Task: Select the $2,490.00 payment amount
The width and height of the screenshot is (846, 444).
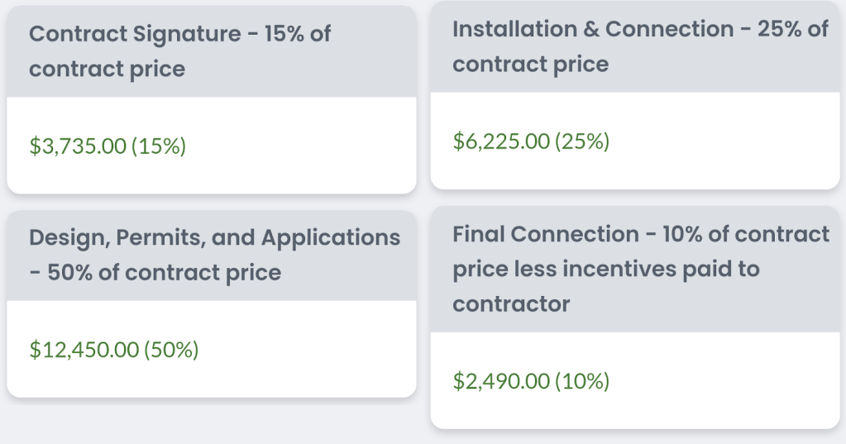Action: [x=501, y=381]
